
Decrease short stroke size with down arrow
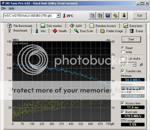(134, 66)
